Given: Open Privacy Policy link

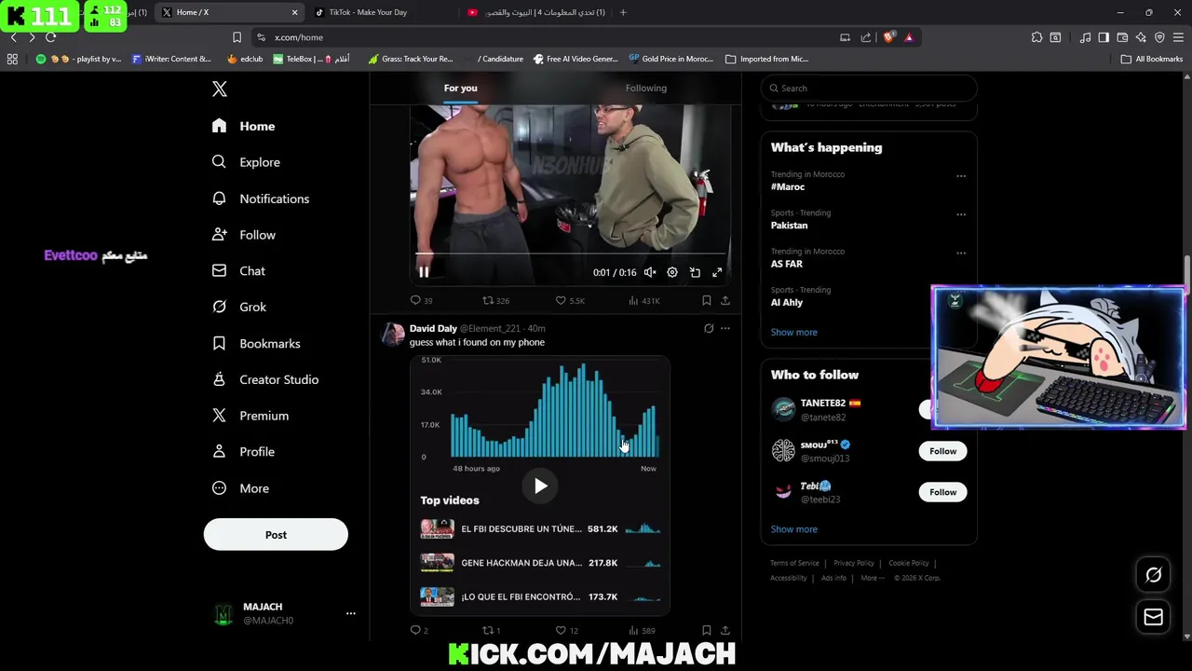Looking at the screenshot, I should (854, 563).
